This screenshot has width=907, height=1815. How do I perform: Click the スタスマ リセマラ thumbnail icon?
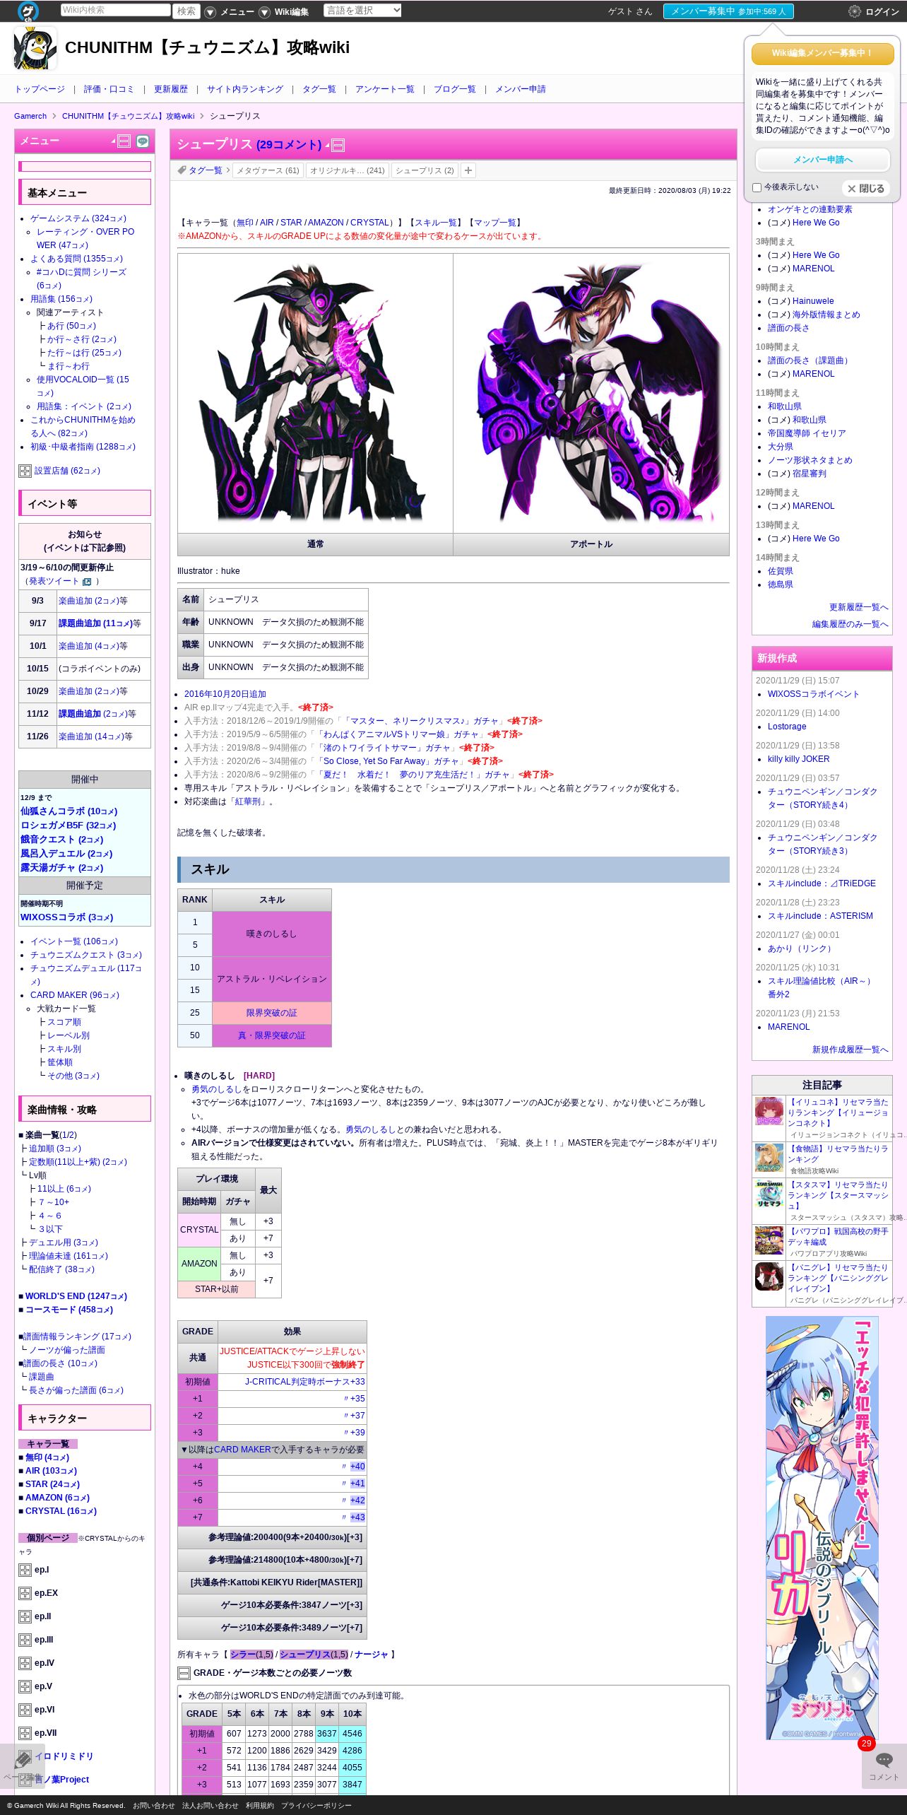[x=769, y=1194]
